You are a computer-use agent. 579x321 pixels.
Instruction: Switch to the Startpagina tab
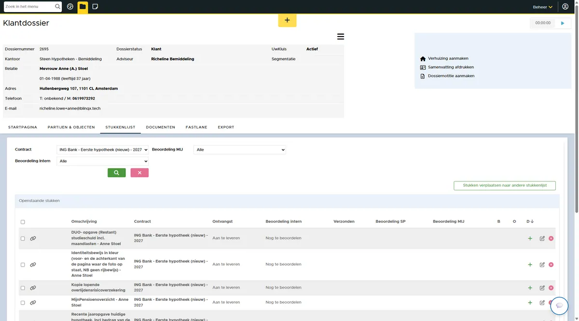pyautogui.click(x=22, y=127)
